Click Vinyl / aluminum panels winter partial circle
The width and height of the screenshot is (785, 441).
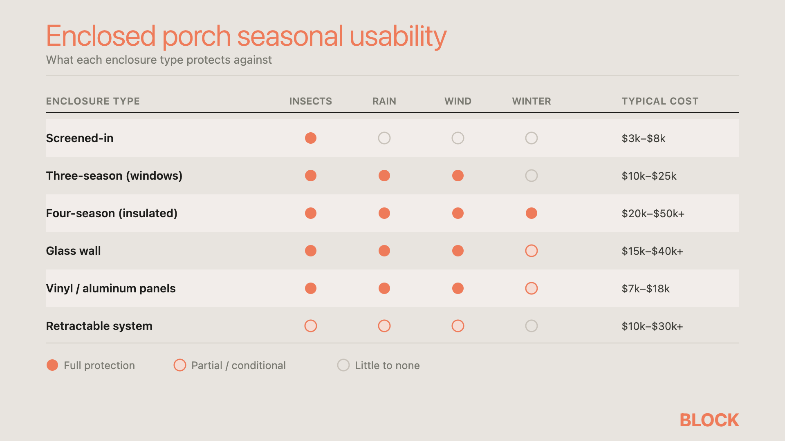click(x=532, y=288)
